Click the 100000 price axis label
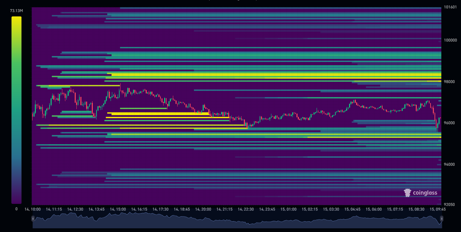The height and width of the screenshot is (232, 461). pos(450,40)
